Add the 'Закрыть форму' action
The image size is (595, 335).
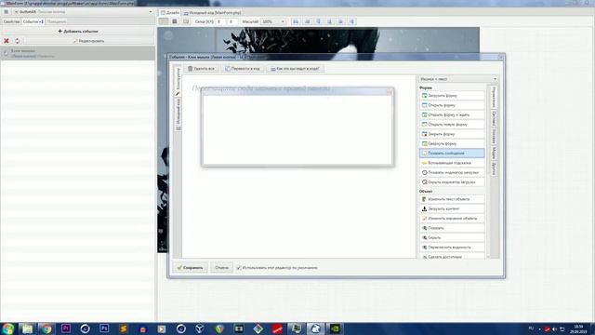[x=452, y=134]
